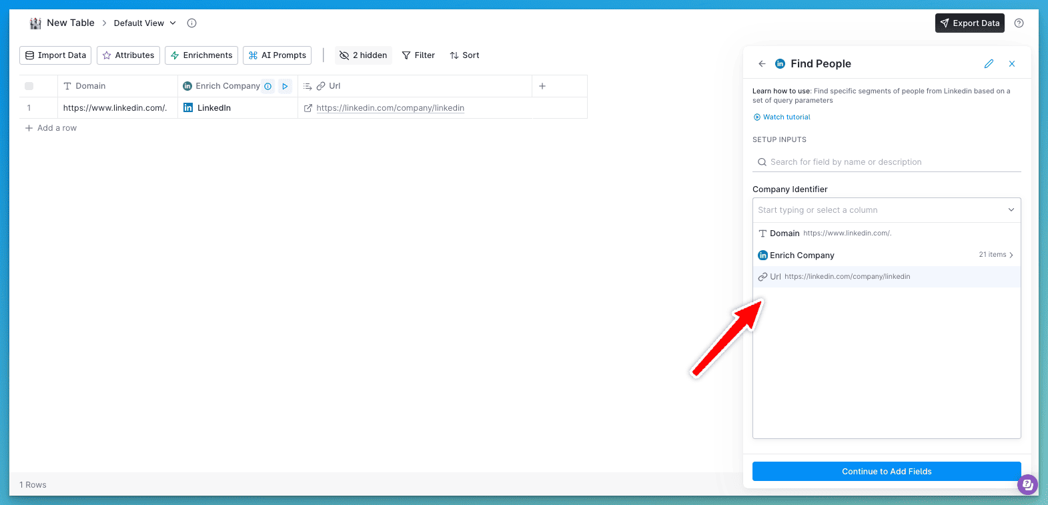Screen dimensions: 1048x505
Task: Open the Default View dropdown
Action: point(145,23)
